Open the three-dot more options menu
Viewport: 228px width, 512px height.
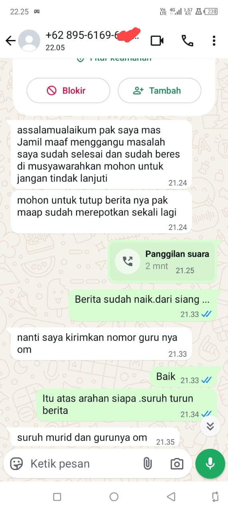[214, 41]
